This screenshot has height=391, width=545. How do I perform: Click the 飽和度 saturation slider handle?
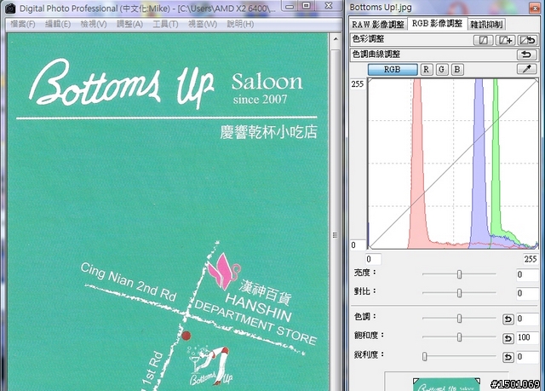click(459, 336)
